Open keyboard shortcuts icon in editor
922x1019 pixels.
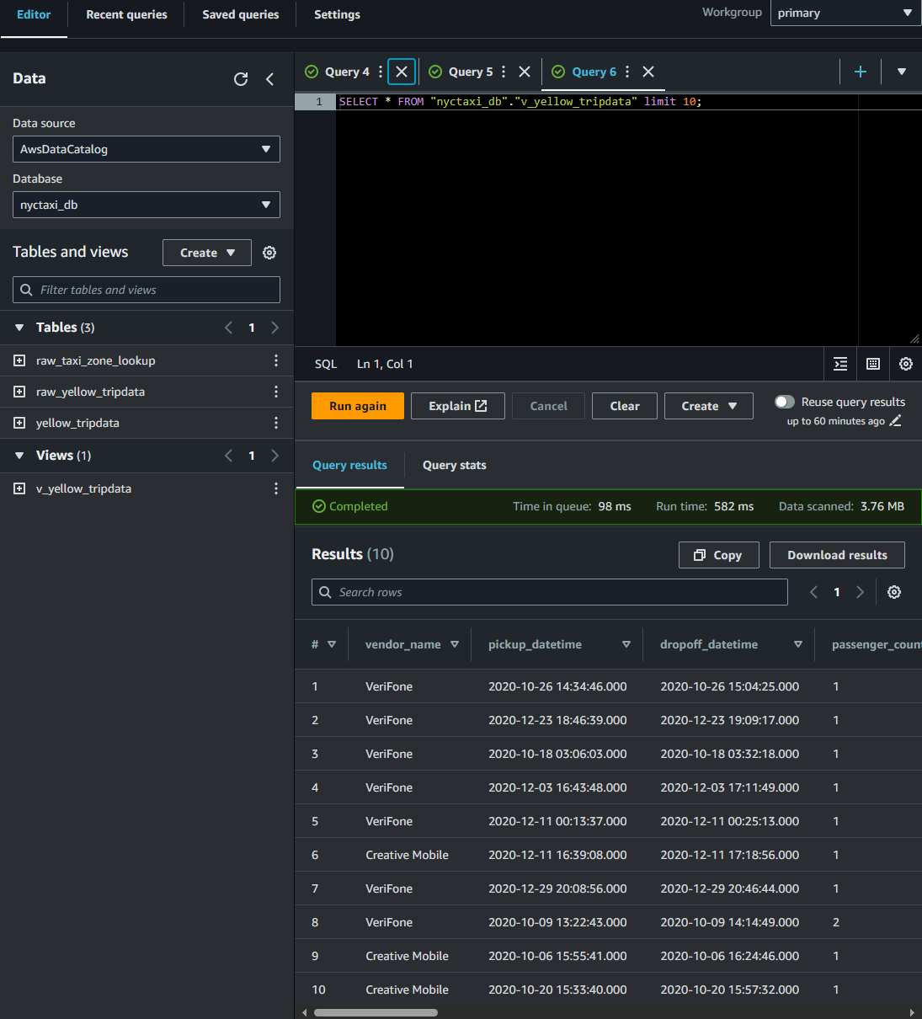[873, 364]
